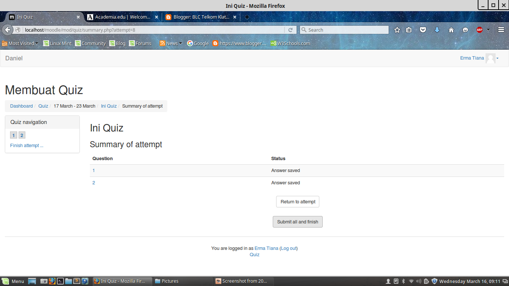This screenshot has height=286, width=509.
Task: Click the Quiz footer link
Action: click(x=255, y=255)
